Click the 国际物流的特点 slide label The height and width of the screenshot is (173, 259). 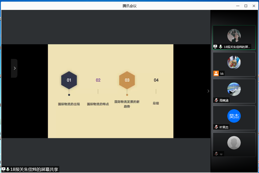(98, 104)
